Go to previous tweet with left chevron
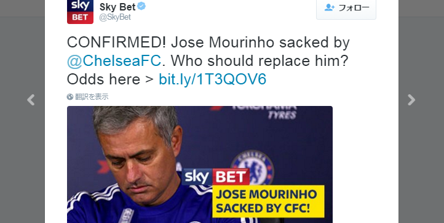This screenshot has width=444, height=223. point(31,100)
